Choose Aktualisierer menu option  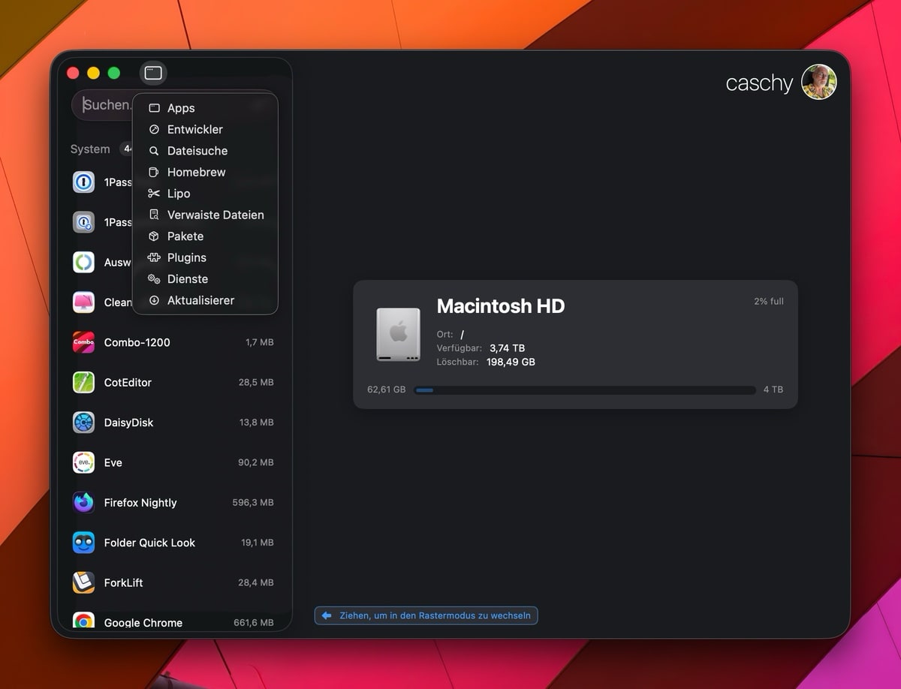click(200, 300)
